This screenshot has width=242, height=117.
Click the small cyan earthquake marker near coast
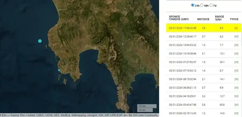pos(59,70)
